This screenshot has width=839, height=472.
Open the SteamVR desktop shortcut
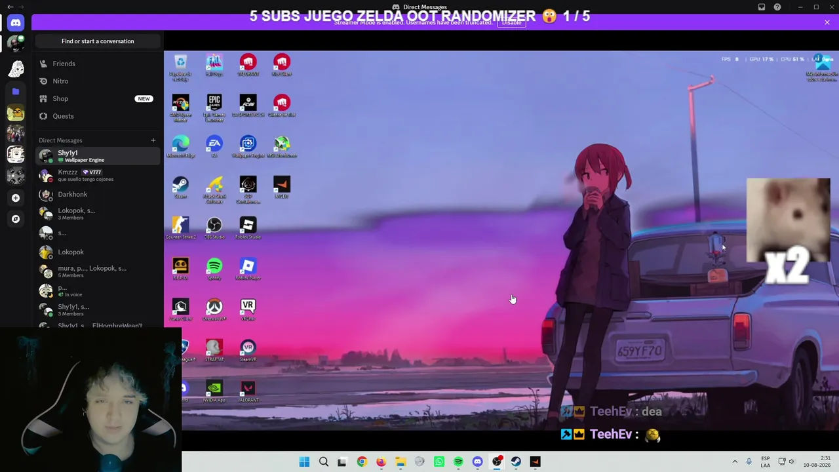(x=248, y=350)
